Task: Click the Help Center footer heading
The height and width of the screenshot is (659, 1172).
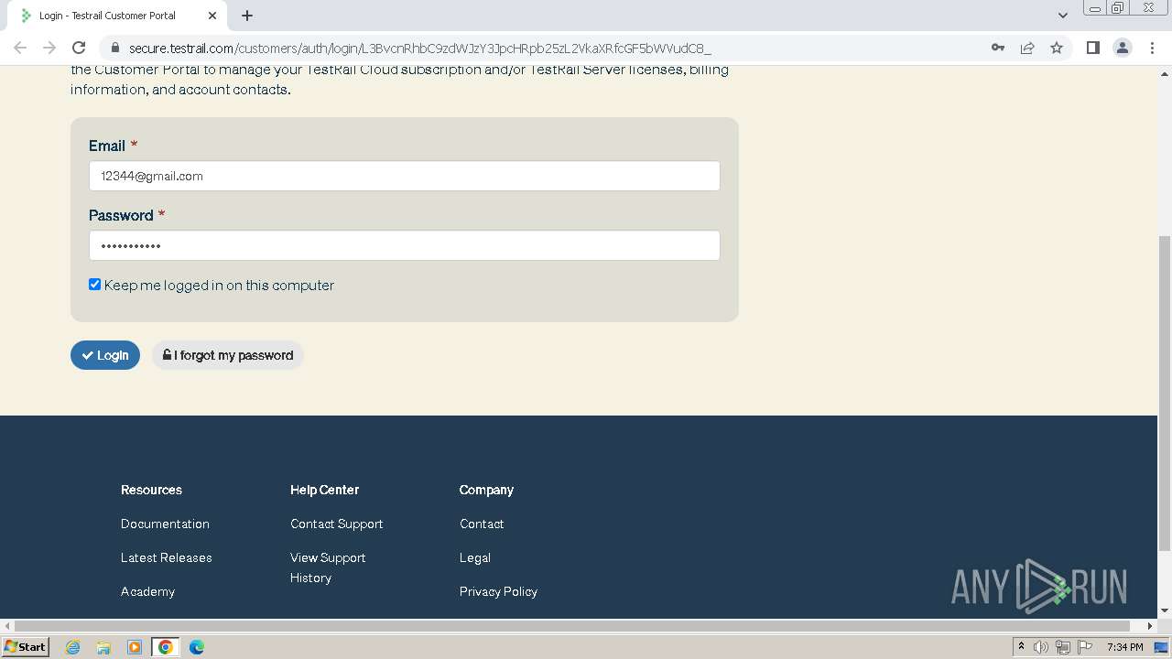Action: [324, 490]
